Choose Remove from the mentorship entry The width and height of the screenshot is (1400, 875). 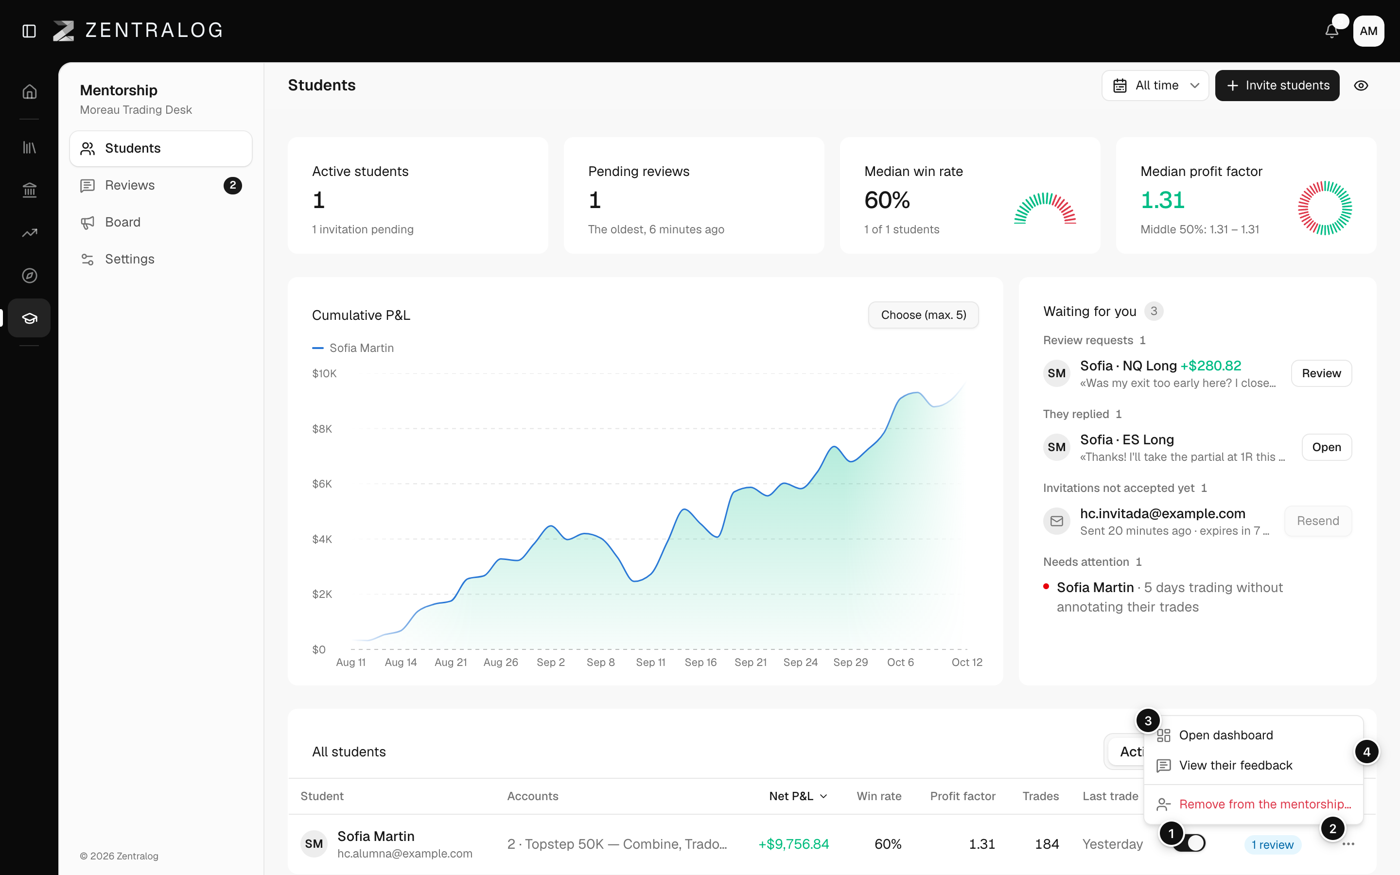click(1253, 804)
